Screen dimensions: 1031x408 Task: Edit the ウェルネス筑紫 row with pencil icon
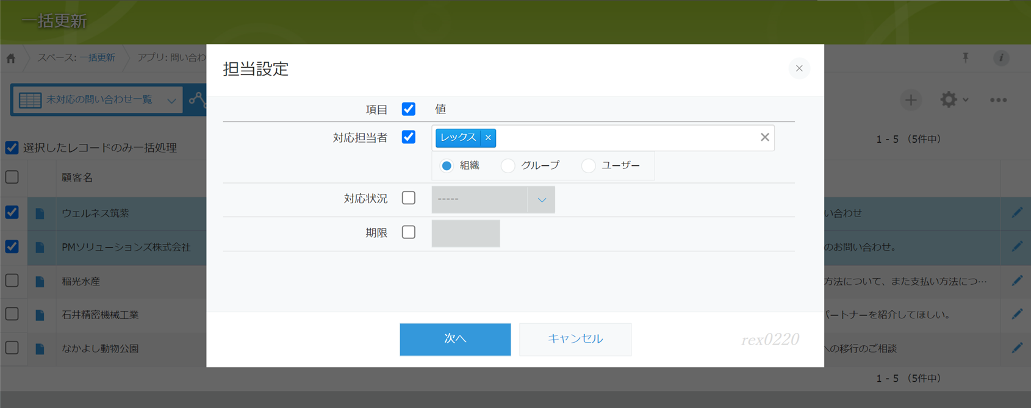point(1017,213)
